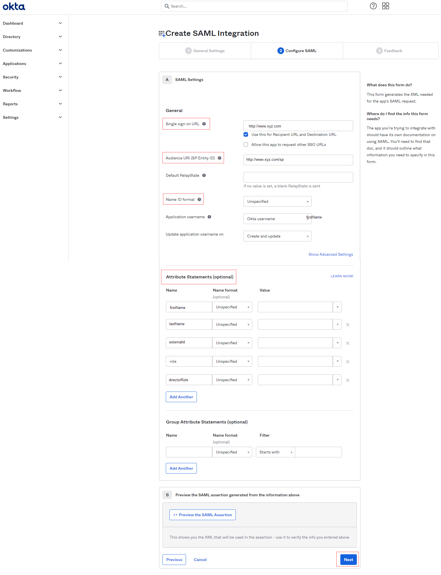Go to General Settings step tab
This screenshot has height=575, width=441.
pyautogui.click(x=205, y=51)
